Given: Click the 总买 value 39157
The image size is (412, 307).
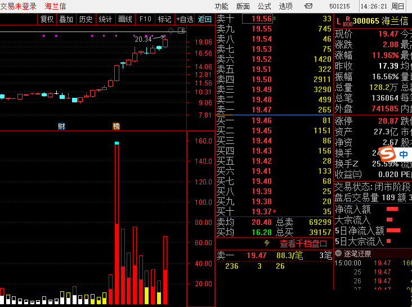Looking at the screenshot, I should 320,232.
